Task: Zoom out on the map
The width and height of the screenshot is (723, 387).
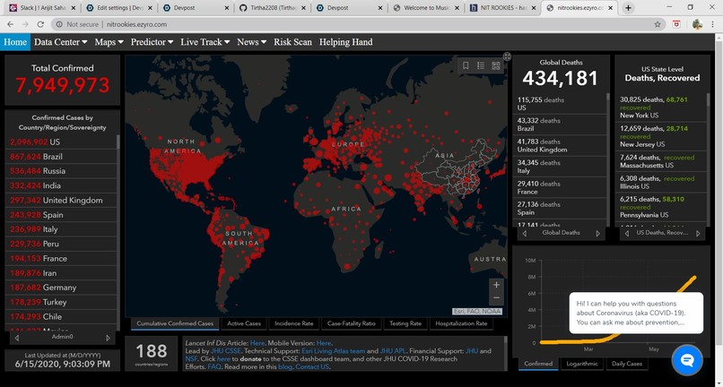Action: (x=496, y=298)
